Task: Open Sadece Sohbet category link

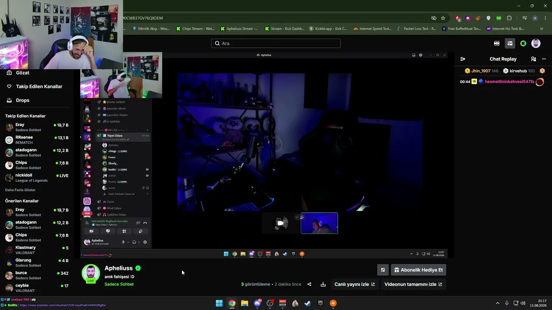Action: click(119, 284)
